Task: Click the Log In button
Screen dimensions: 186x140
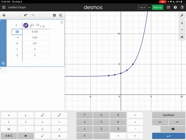Action: [x=142, y=7]
